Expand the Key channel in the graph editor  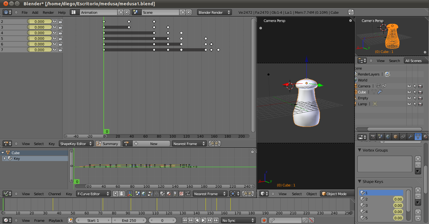tap(5, 159)
